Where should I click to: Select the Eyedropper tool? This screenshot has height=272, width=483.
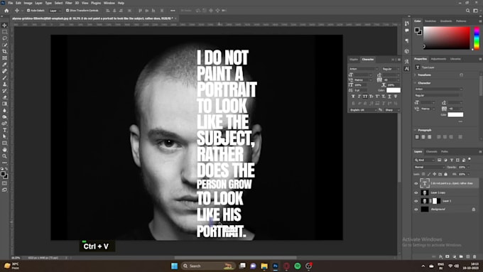(5, 65)
